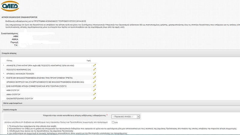Image resolution: width=240 pixels, height=135 pixels.
Task: Open the 'Παρακαλώ επιλέξτε' service dropdown
Action: [126, 116]
